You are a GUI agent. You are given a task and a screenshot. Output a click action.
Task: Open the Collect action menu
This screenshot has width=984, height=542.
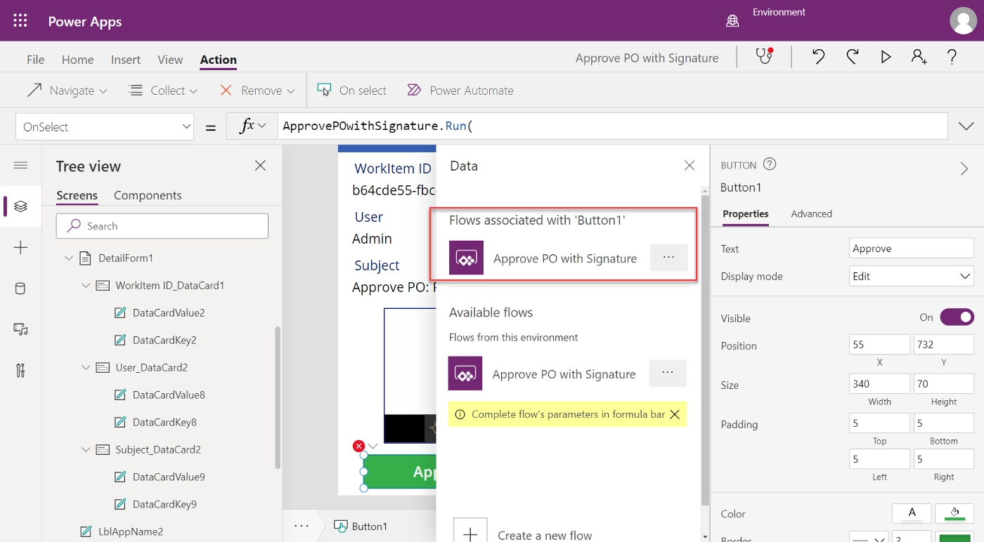[163, 91]
